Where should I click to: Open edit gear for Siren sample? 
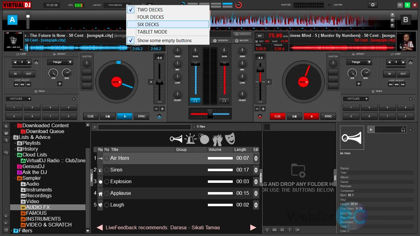256,170
